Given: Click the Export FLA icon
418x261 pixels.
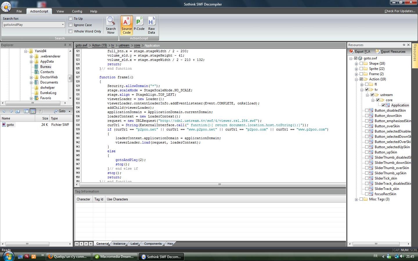Looking at the screenshot, I should 352,52.
